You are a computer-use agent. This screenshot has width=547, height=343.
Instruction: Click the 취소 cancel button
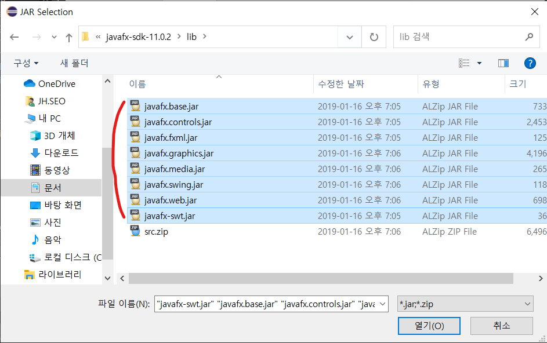(502, 326)
